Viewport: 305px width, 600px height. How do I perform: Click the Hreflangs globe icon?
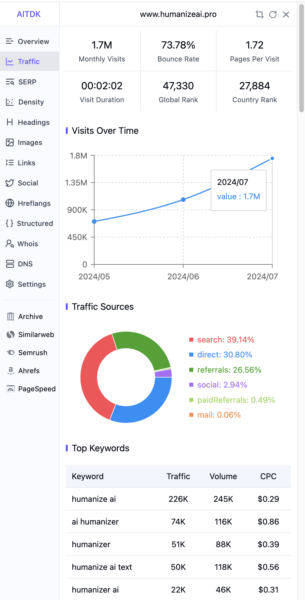point(10,203)
